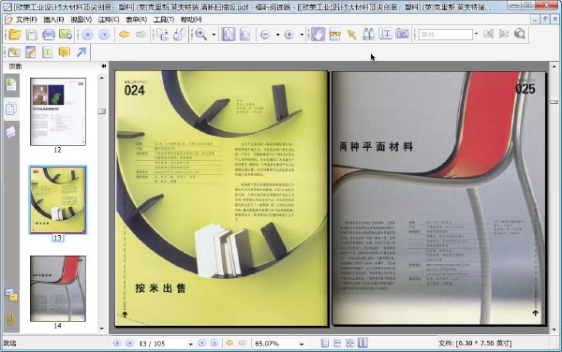Select page 12 thumbnail
Screen dimensions: 562x352
58,111
